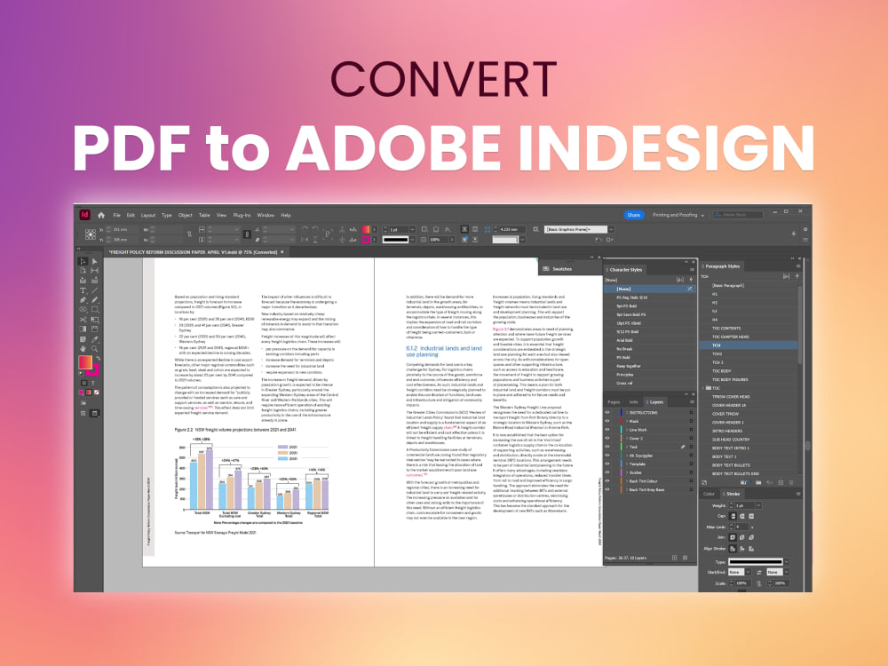Open the Object menu
888x666 pixels.
tap(186, 215)
